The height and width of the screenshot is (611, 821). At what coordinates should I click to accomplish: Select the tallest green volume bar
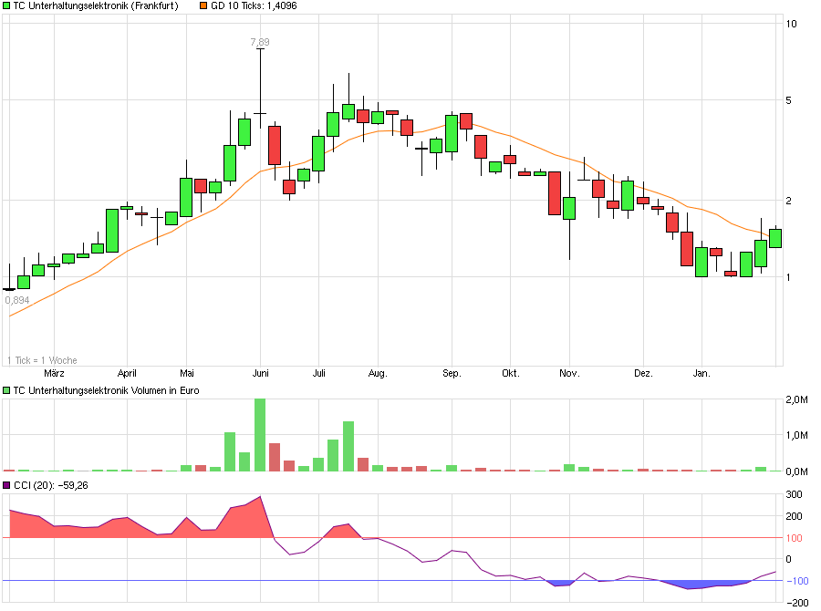click(260, 435)
